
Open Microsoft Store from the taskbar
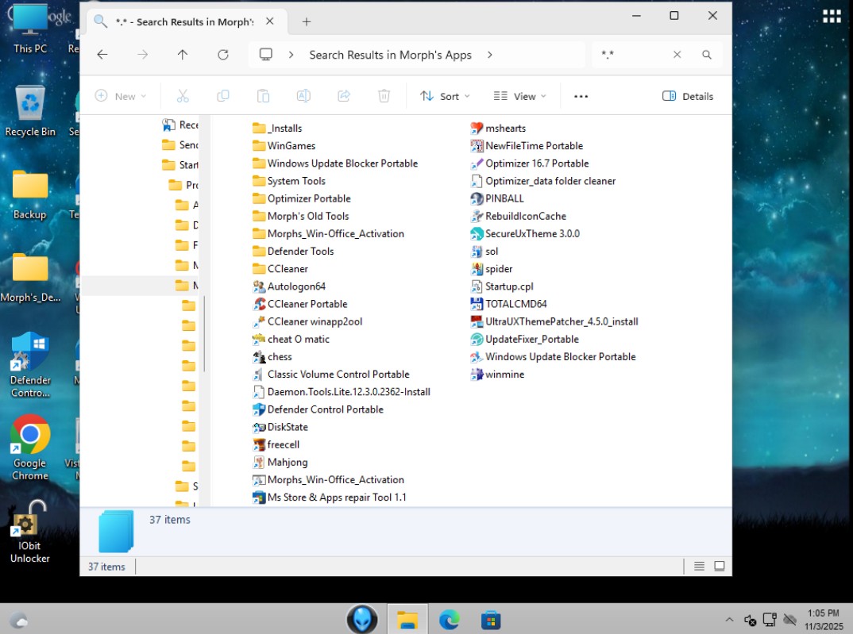coord(490,620)
